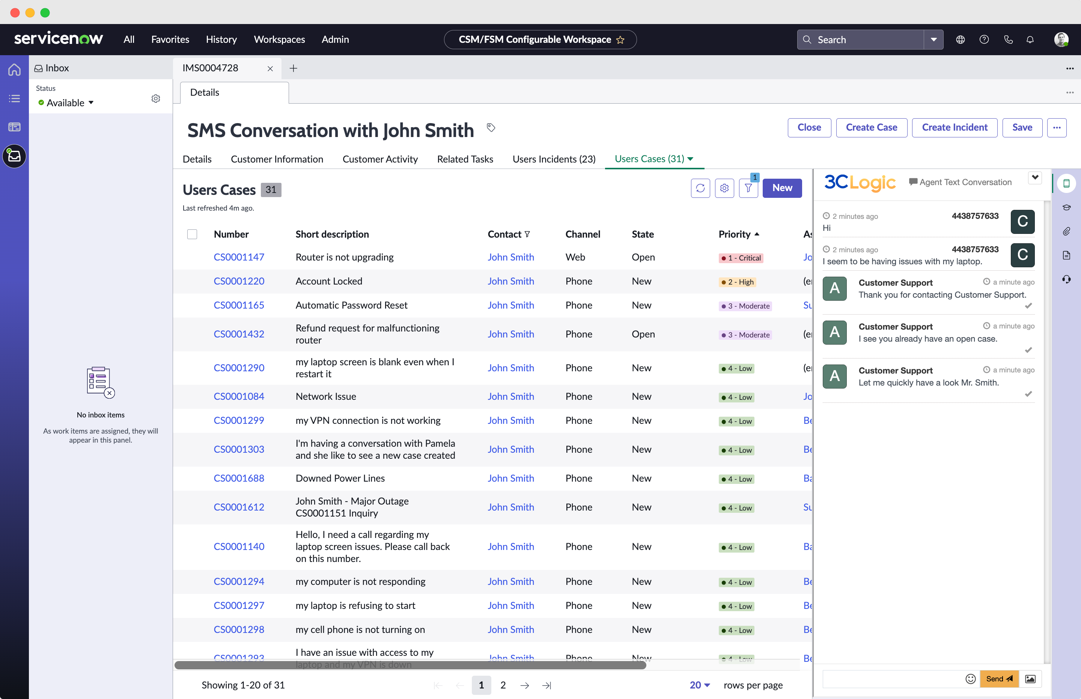This screenshot has height=699, width=1081.
Task: Open list personalization gear icon
Action: (724, 188)
